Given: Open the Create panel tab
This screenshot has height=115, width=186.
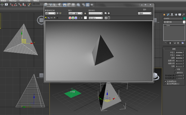Looking at the screenshot, I should click(164, 14).
